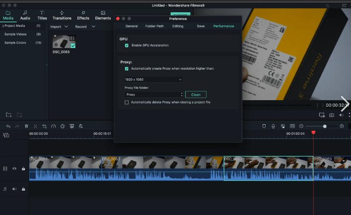This screenshot has height=215, width=351.
Task: Open the 1920 x 1080 resolution dropdown
Action: (x=154, y=79)
